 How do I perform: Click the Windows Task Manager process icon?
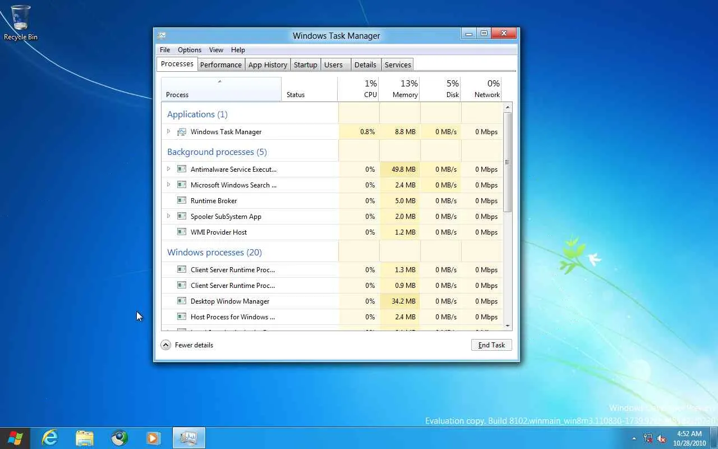pos(182,132)
